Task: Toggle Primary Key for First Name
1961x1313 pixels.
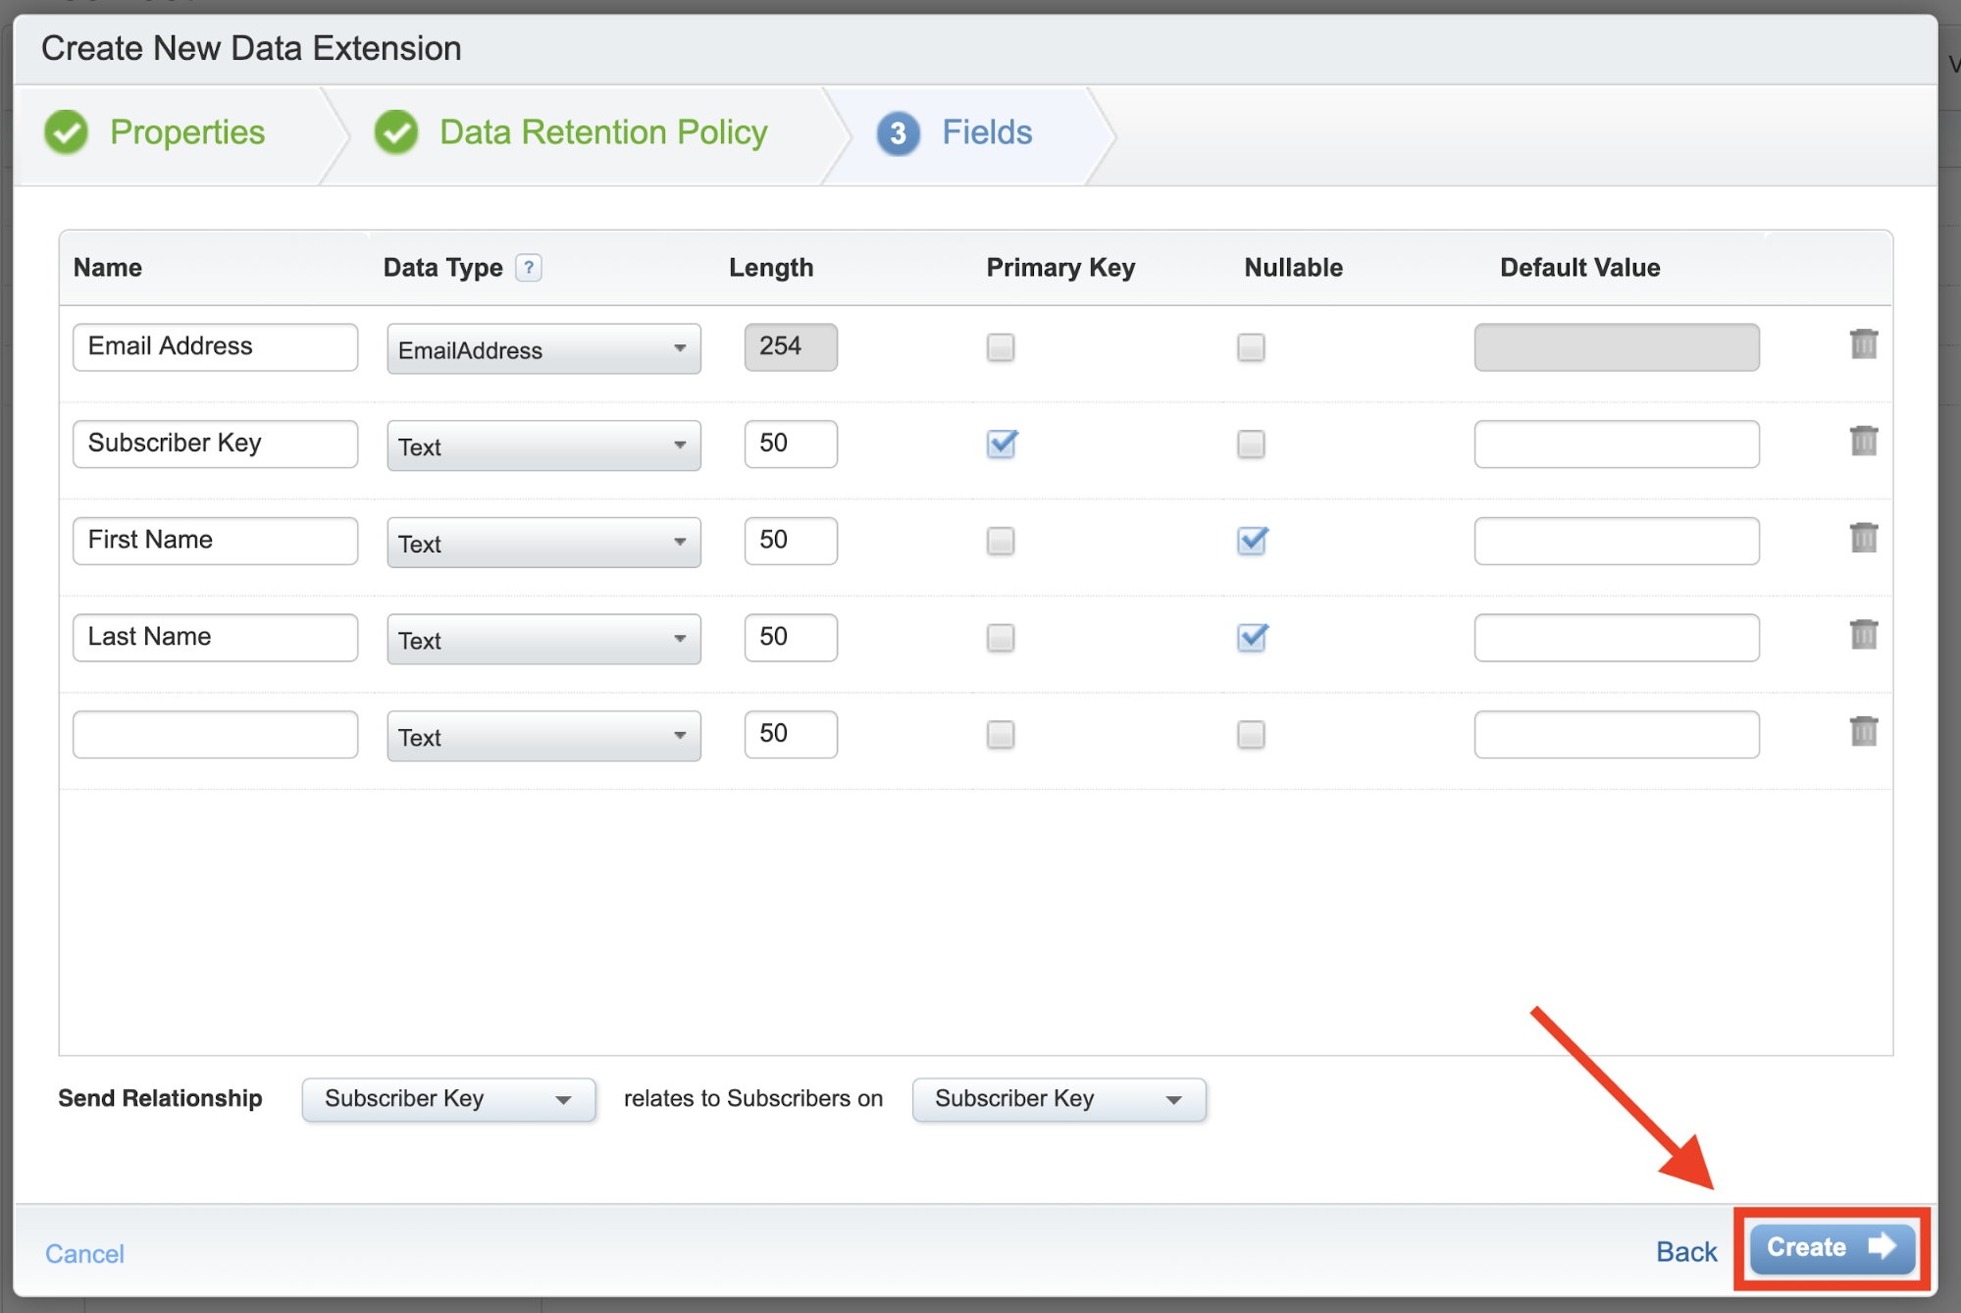Action: pos(1001,541)
